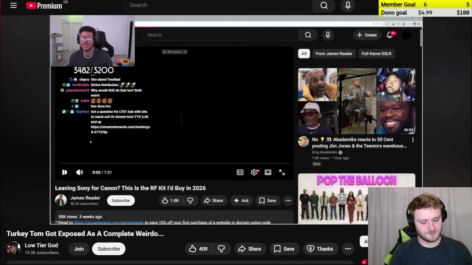Share the Turkey Tom video
Screen dimensions: 472x265
[250, 249]
